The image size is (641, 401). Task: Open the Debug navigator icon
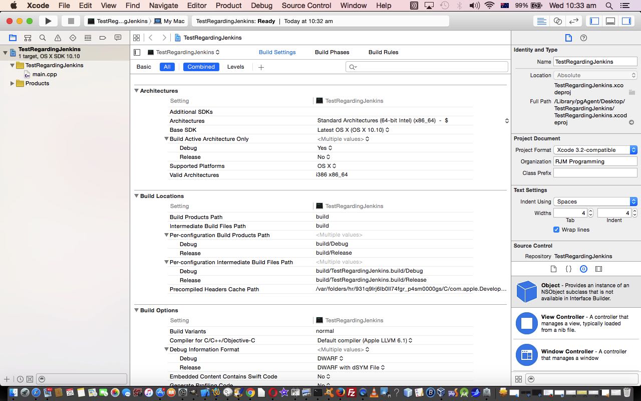click(88, 38)
